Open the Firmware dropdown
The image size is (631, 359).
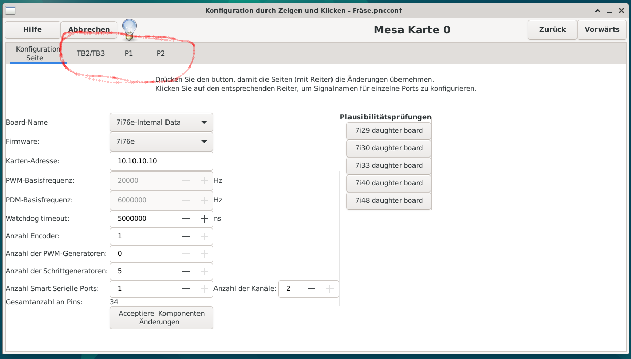(x=161, y=141)
